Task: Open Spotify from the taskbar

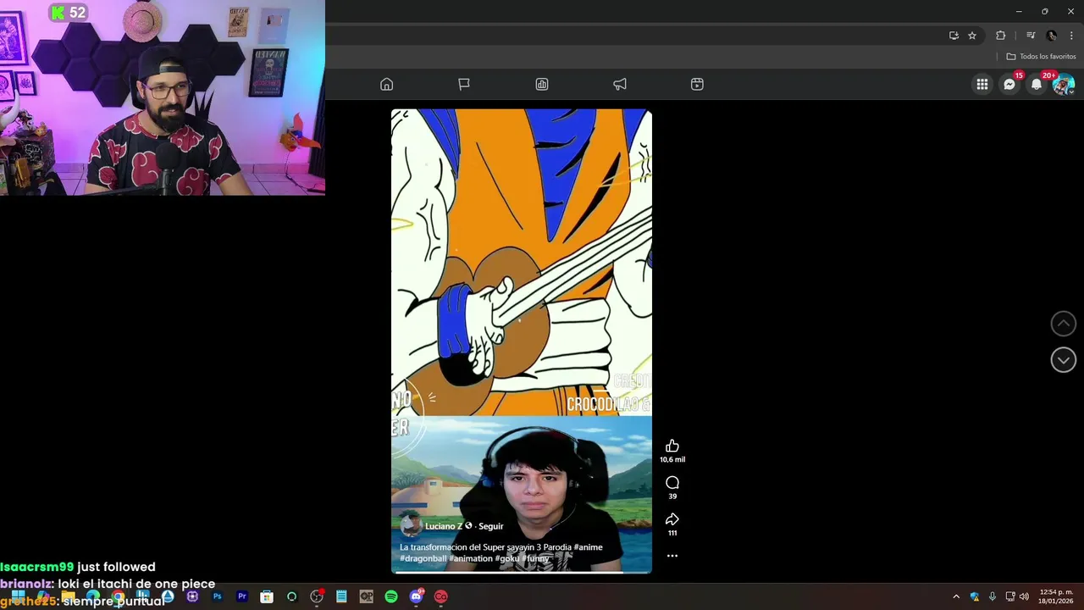Action: click(x=391, y=596)
